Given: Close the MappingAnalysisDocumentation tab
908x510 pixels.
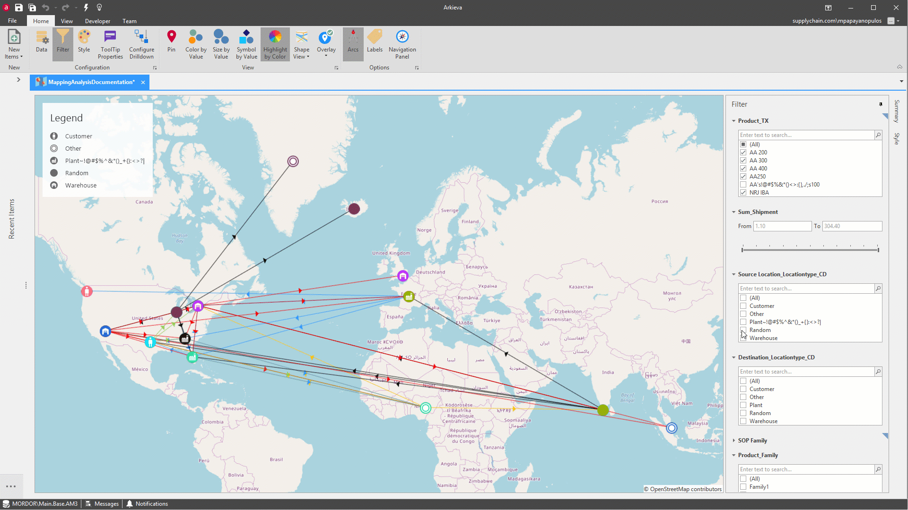Looking at the screenshot, I should (143, 82).
